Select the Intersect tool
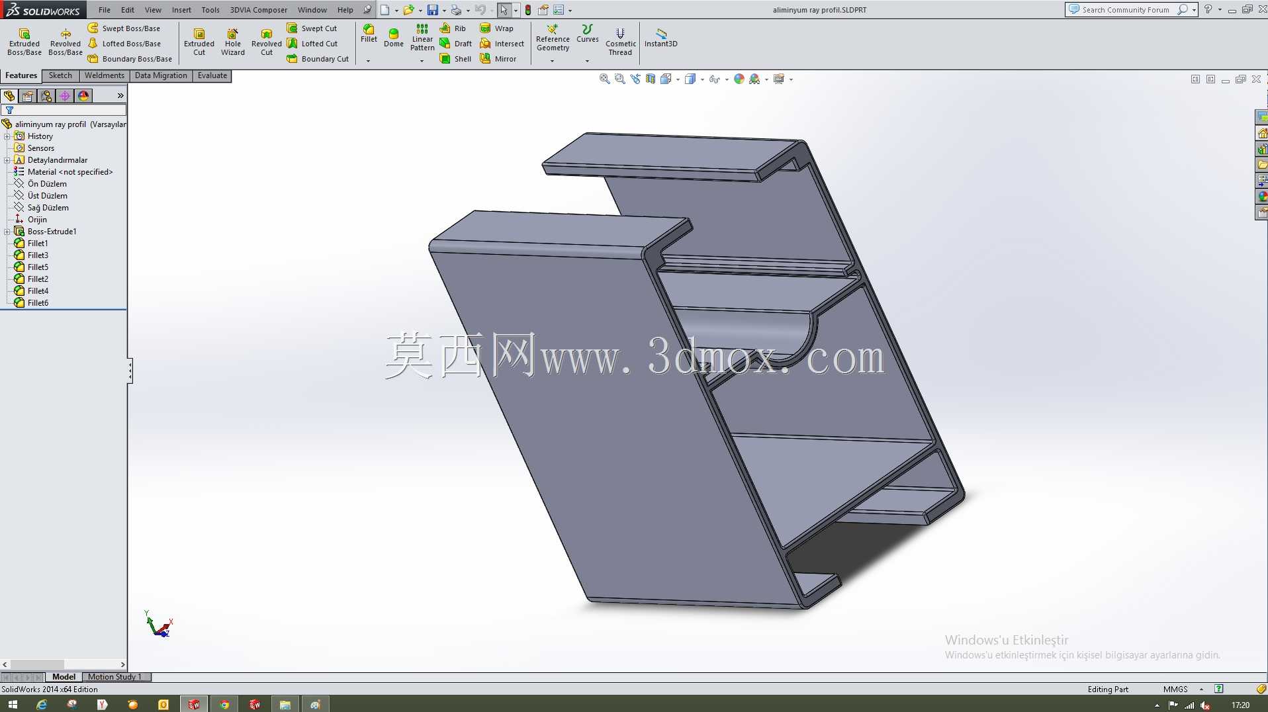This screenshot has width=1268, height=712. click(x=502, y=44)
